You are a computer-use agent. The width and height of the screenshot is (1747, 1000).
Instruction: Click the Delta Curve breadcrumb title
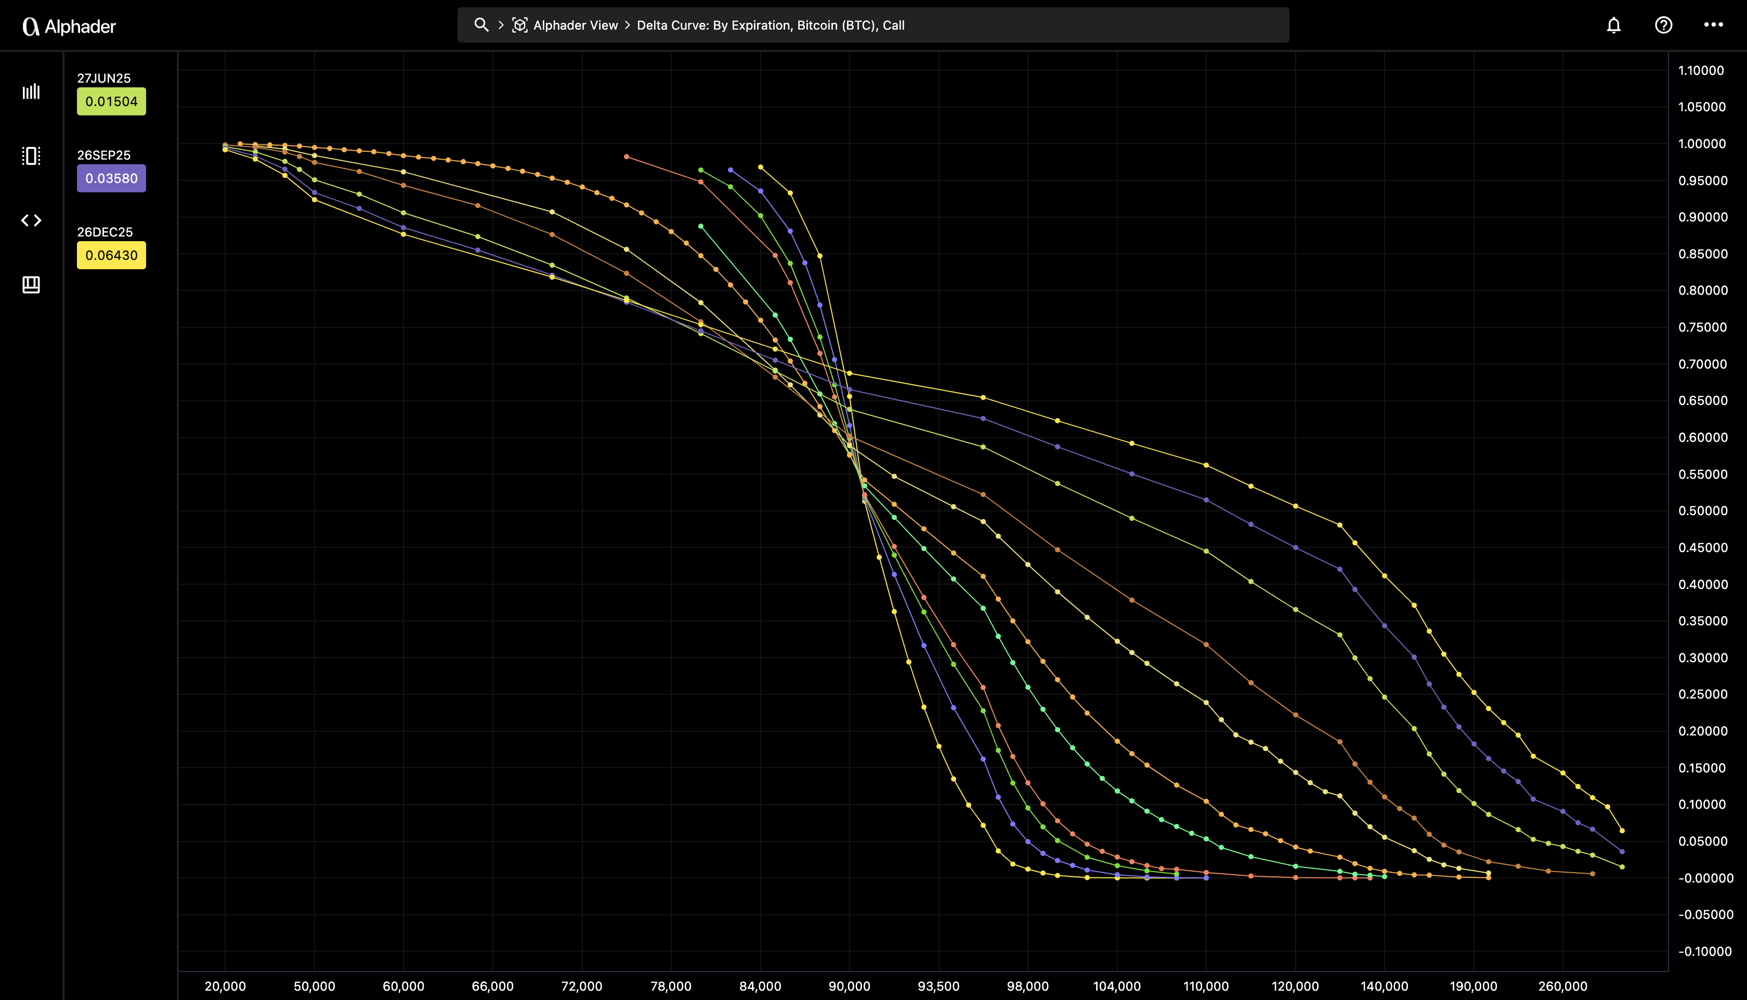coord(771,25)
